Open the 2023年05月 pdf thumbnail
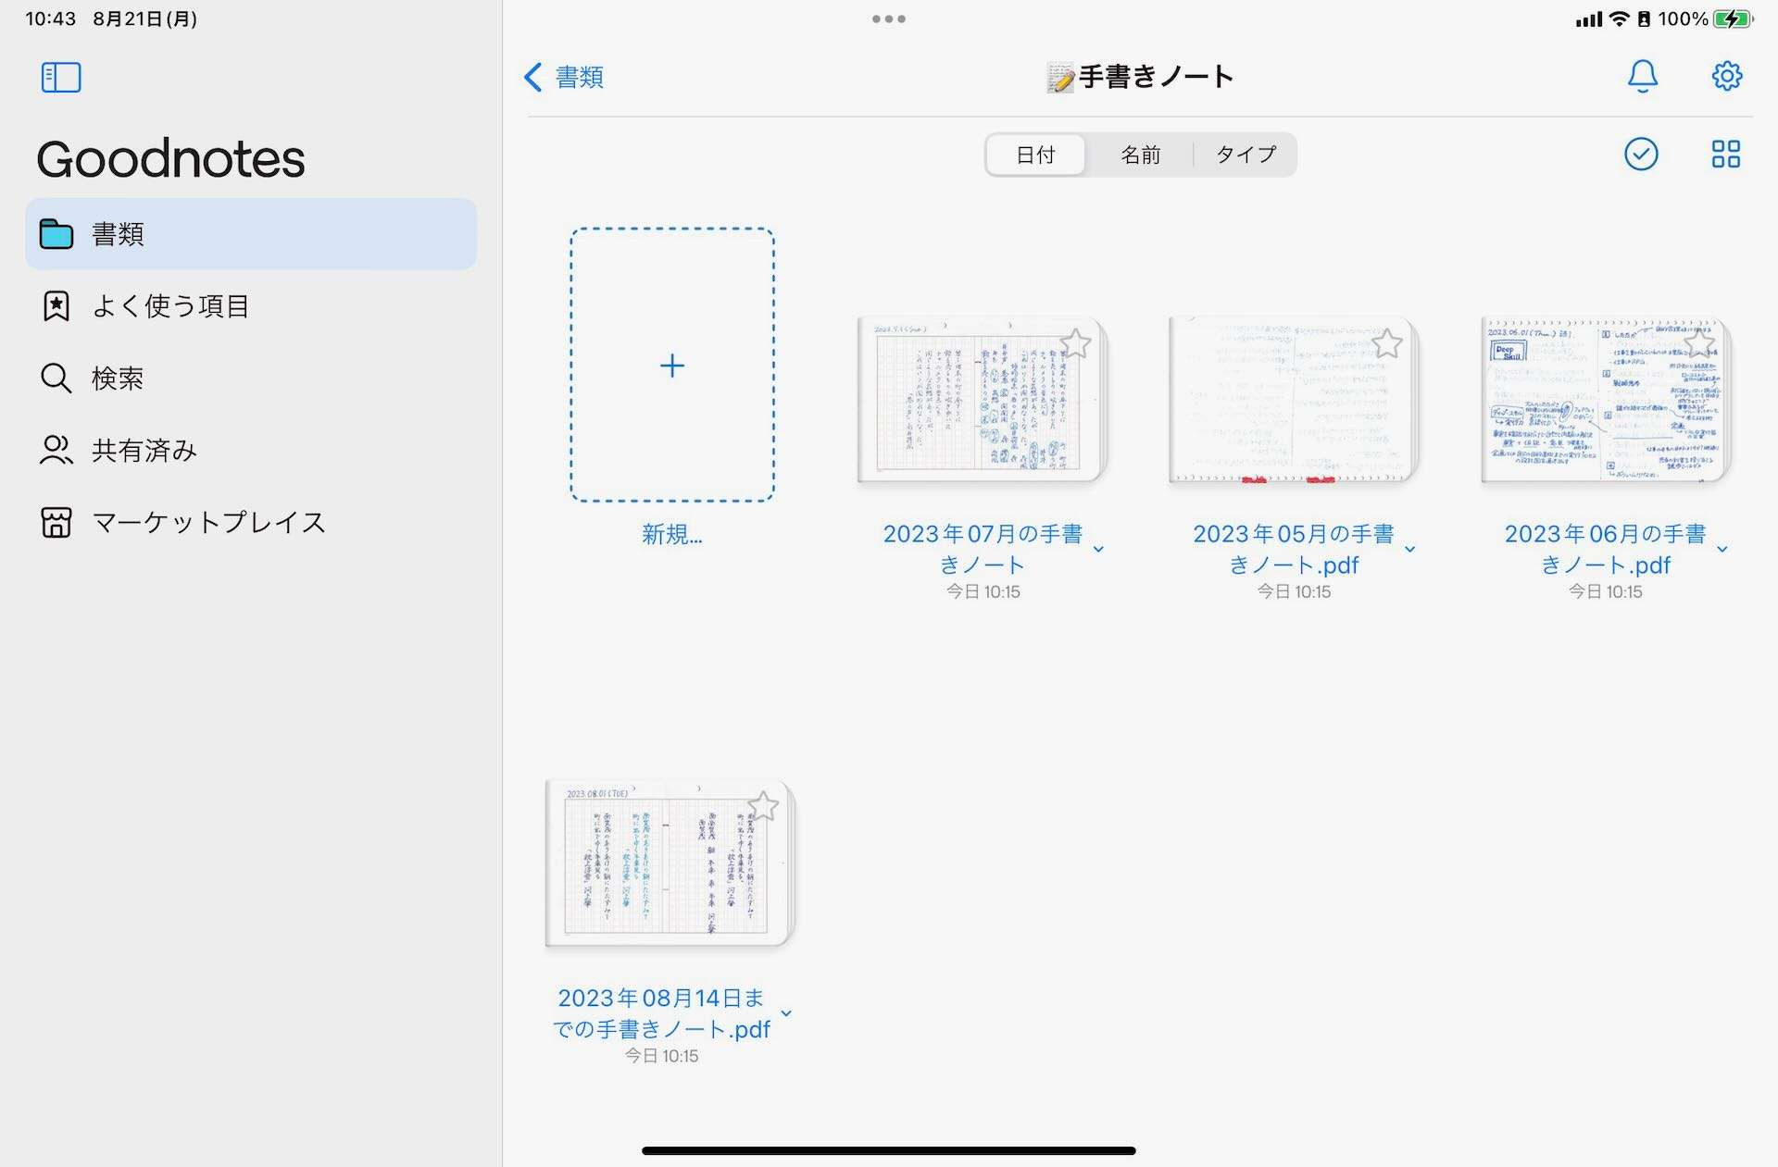Image resolution: width=1778 pixels, height=1167 pixels. pyautogui.click(x=1294, y=400)
